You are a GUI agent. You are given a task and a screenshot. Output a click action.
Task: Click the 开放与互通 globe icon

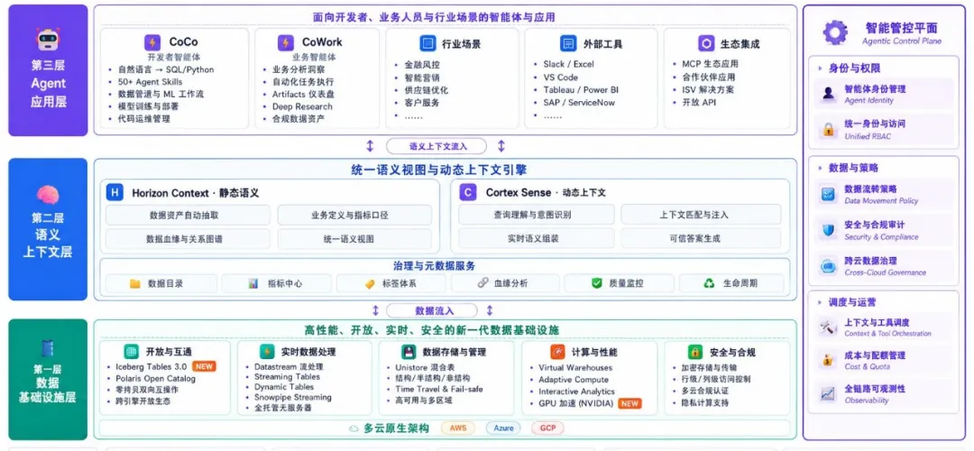pos(131,352)
